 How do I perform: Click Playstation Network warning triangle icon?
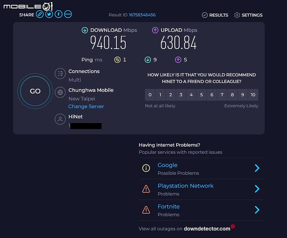(146, 189)
